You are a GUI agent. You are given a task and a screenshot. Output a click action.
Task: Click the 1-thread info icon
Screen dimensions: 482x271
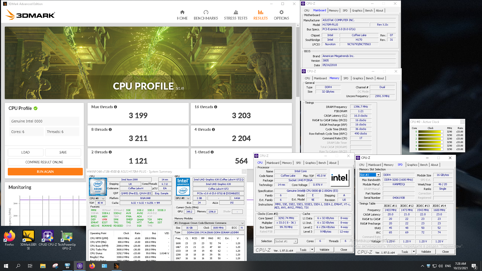212,152
